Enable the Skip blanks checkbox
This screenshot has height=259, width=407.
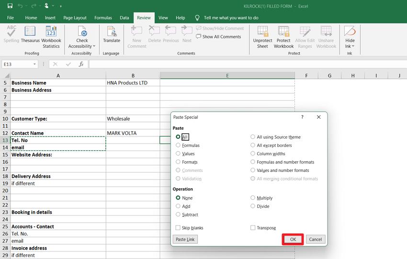(178, 227)
